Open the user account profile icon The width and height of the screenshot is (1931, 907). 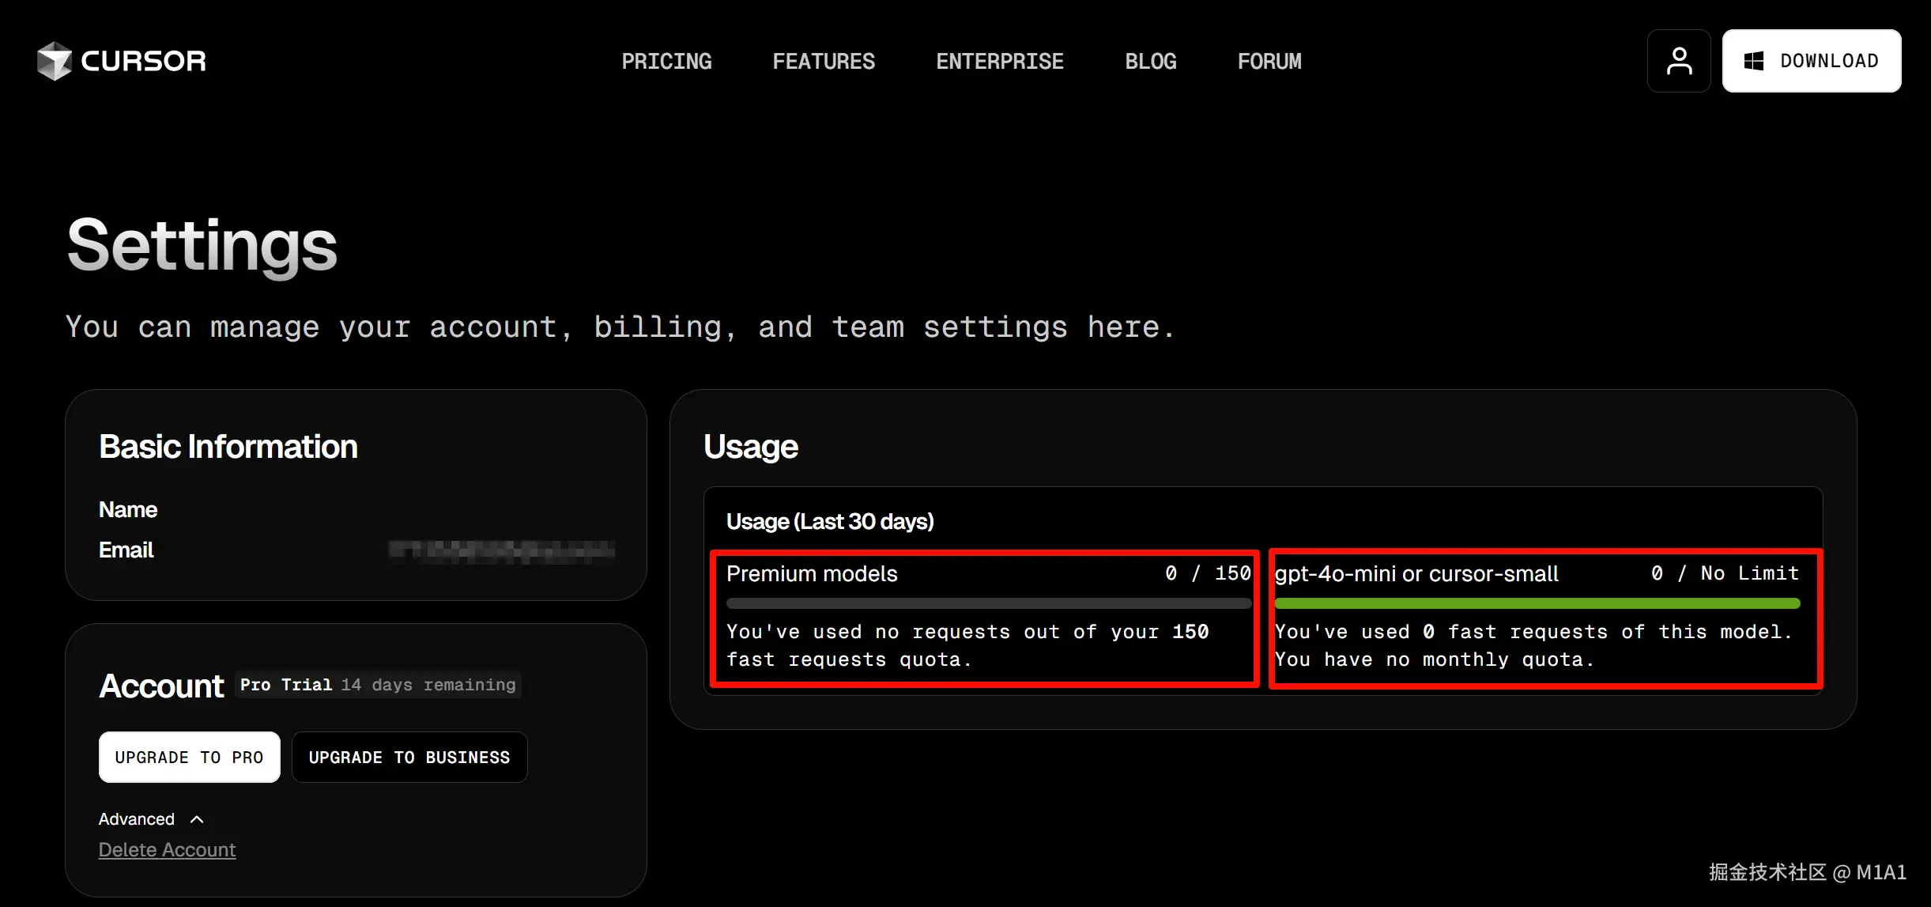(x=1679, y=61)
